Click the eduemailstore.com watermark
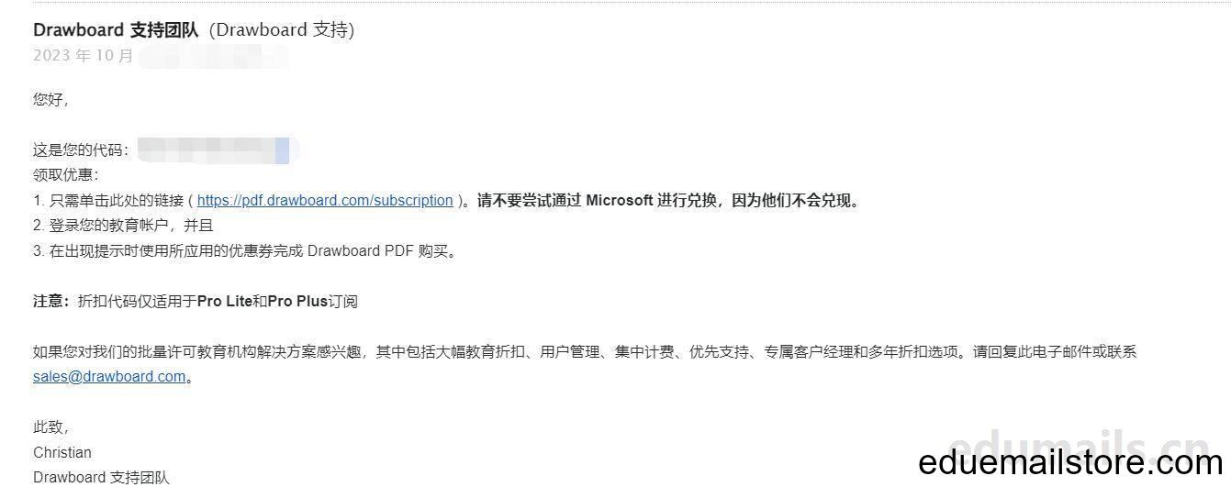 (x=1071, y=463)
